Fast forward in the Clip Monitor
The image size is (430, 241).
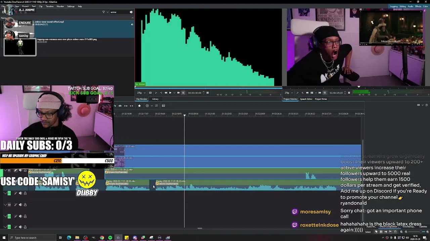tap(178, 93)
